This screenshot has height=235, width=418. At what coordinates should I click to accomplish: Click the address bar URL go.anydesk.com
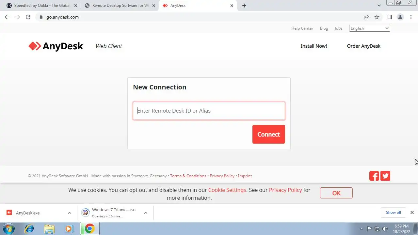62,17
